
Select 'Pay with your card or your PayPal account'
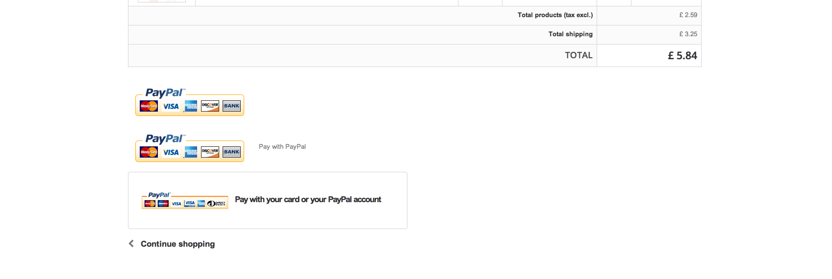click(308, 200)
